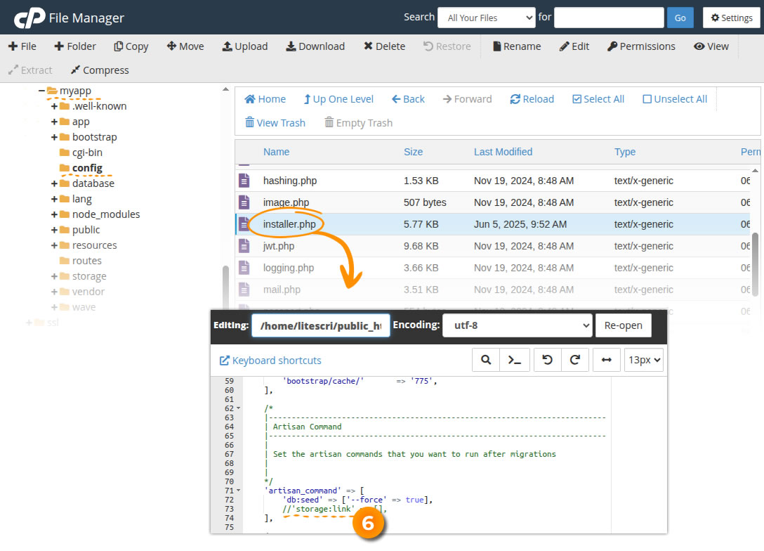Expand the public folder
The height and width of the screenshot is (551, 764).
[54, 230]
